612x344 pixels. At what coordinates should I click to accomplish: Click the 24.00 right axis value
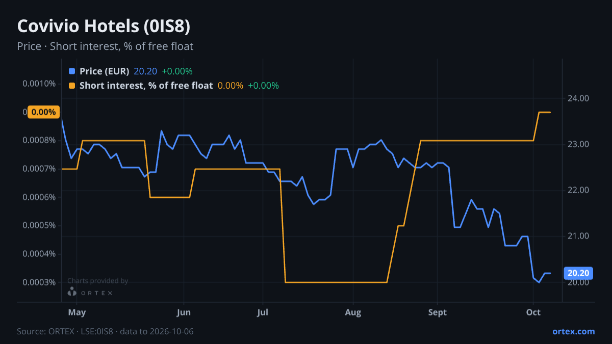[x=579, y=98]
